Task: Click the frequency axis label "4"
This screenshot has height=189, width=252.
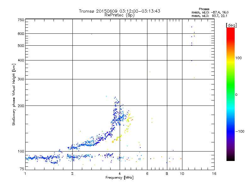Action: click(x=120, y=174)
